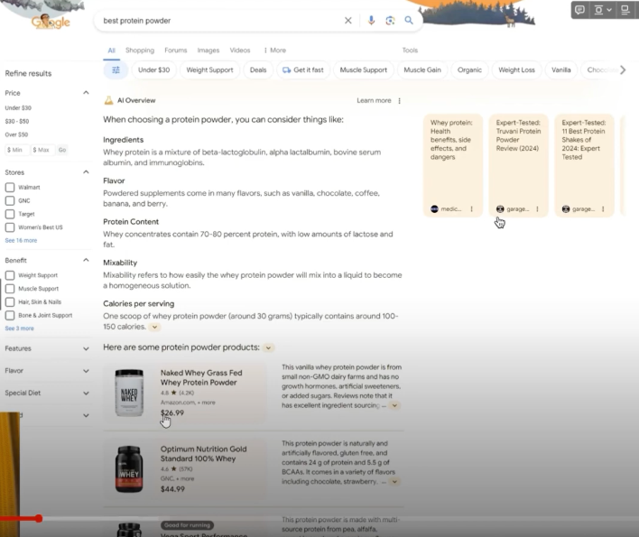Toggle the protein powder products list chevron

268,348
